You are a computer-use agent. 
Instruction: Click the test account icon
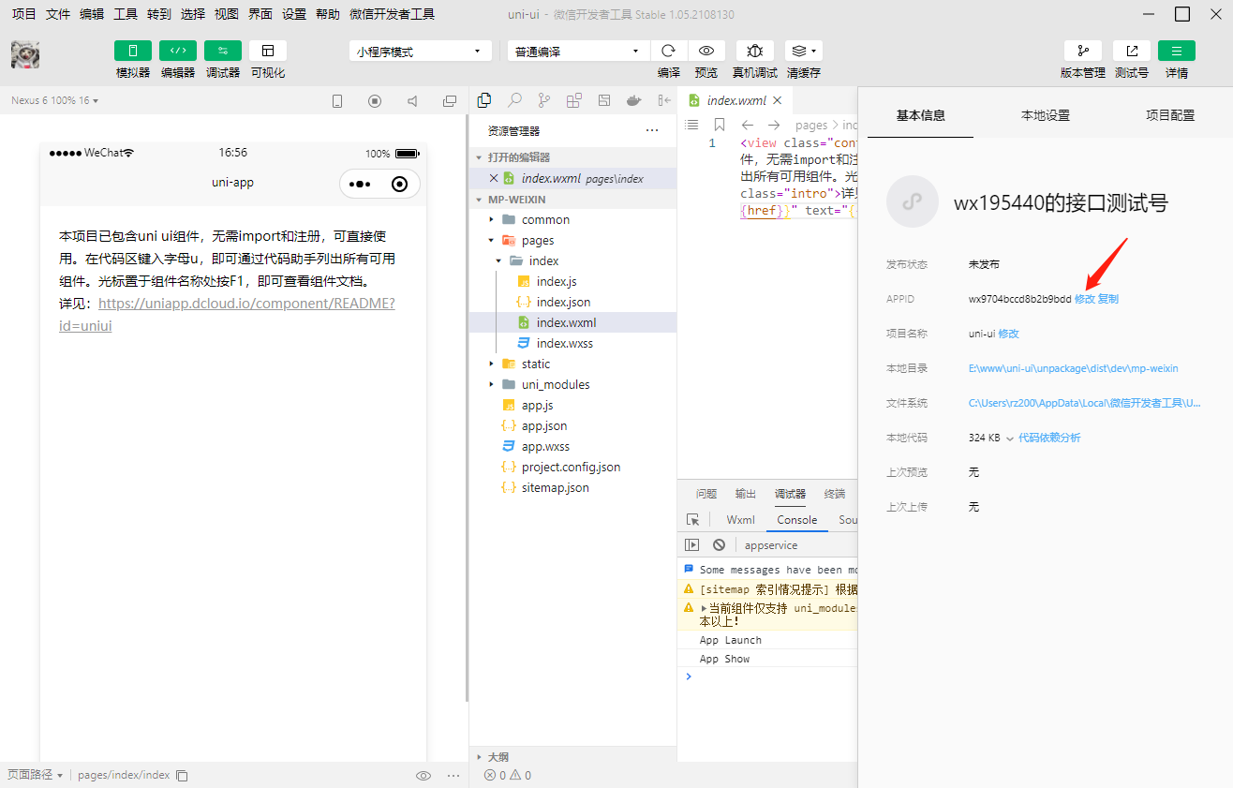pos(1132,51)
